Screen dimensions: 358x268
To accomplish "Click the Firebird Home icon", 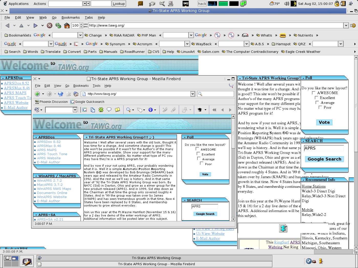I will tap(76, 94).
